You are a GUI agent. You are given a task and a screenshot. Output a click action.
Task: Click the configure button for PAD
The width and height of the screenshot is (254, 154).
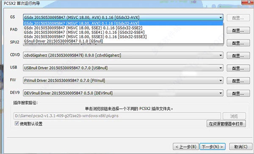point(238,30)
